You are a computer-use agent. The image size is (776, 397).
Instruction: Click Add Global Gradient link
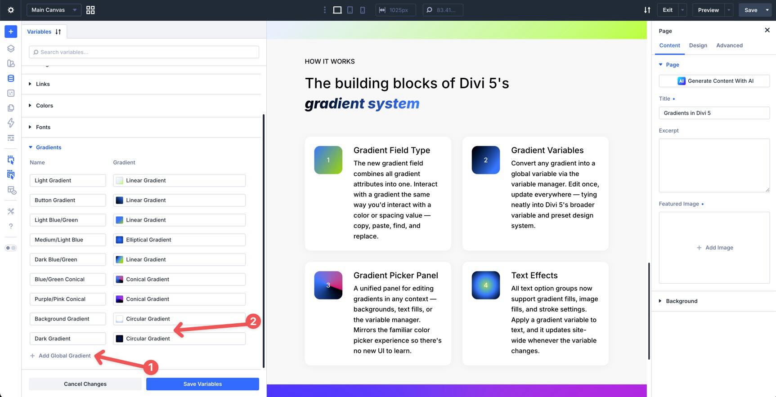coord(60,356)
